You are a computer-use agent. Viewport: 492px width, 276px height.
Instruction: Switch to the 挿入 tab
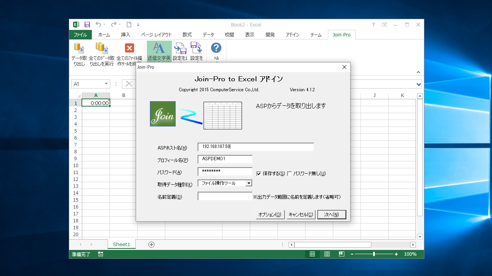[126, 34]
